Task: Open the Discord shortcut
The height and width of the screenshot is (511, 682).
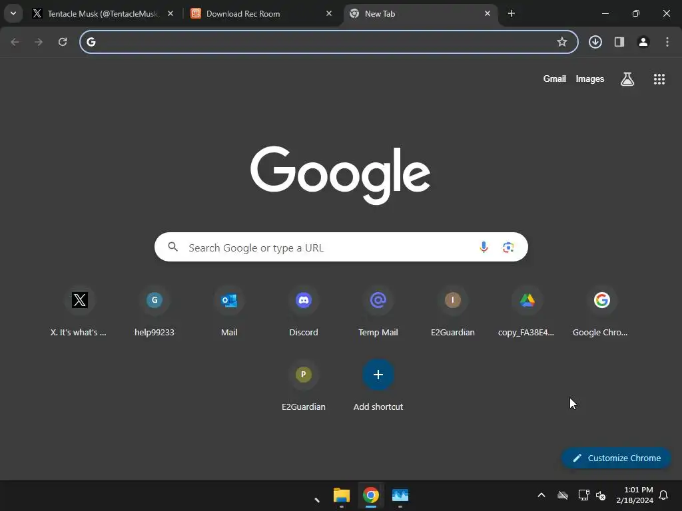Action: 304,311
